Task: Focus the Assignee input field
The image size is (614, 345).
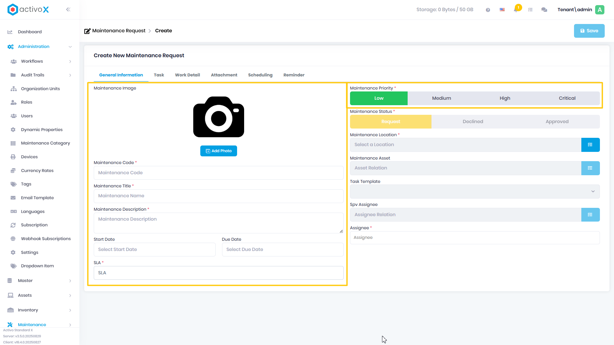Action: click(475, 238)
